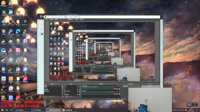Open the scene transition dropdown
The width and height of the screenshot is (200, 112).
click(x=131, y=86)
